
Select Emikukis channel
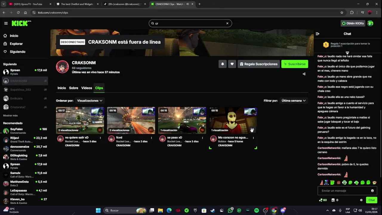click(25, 98)
